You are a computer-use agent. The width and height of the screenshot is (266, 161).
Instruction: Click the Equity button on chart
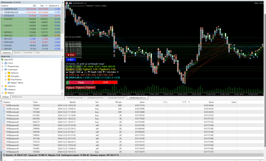[x=81, y=83]
